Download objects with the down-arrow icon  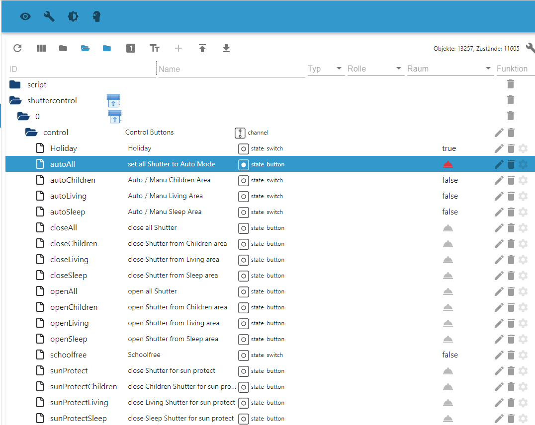coord(226,48)
